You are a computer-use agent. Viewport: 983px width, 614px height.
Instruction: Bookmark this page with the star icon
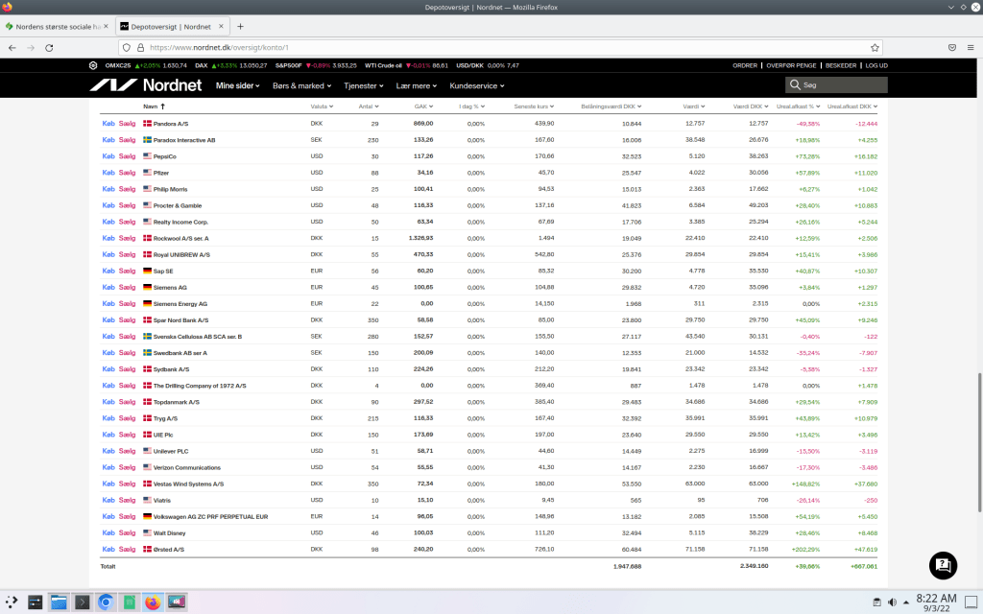click(875, 47)
